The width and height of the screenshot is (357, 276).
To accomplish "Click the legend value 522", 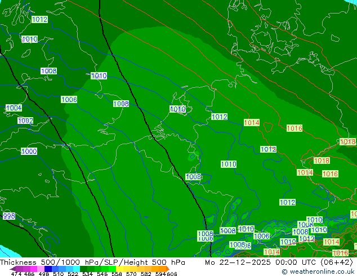I will point(73,274).
